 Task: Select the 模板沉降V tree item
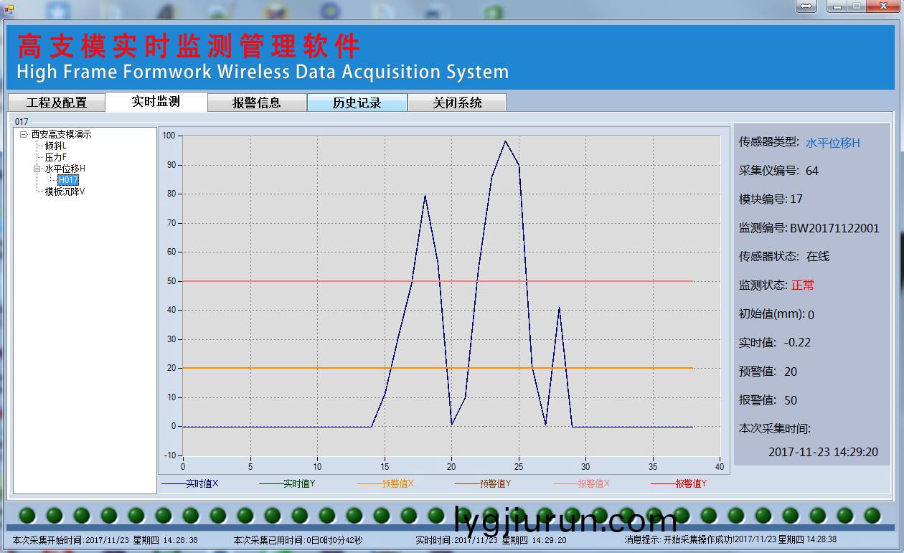(65, 192)
